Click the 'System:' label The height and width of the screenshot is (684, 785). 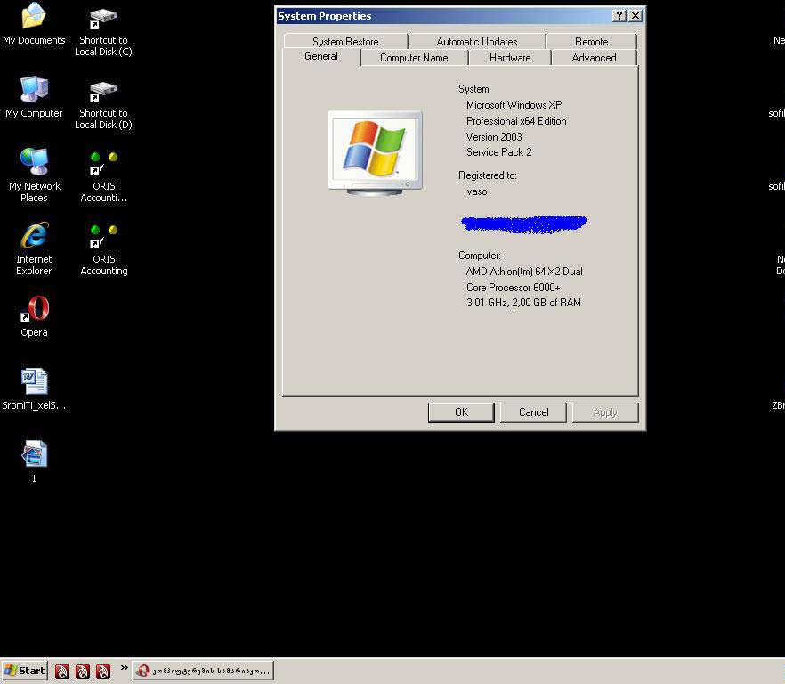[x=474, y=89]
